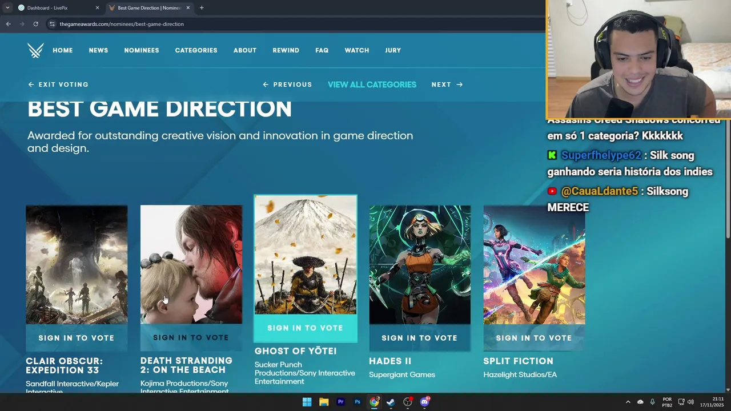Select Split Fiction artwork
The width and height of the screenshot is (731, 411).
click(x=534, y=265)
